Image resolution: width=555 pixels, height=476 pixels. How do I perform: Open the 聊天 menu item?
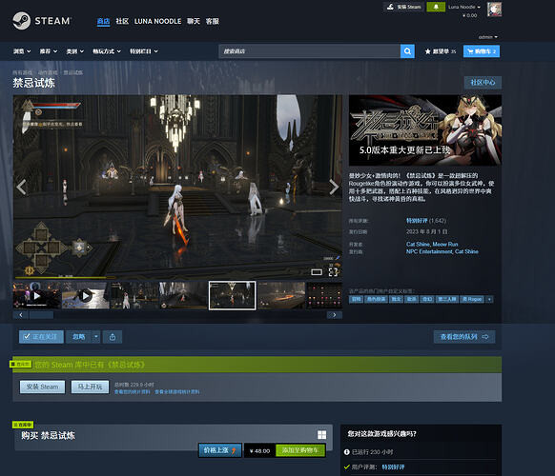[x=194, y=21]
